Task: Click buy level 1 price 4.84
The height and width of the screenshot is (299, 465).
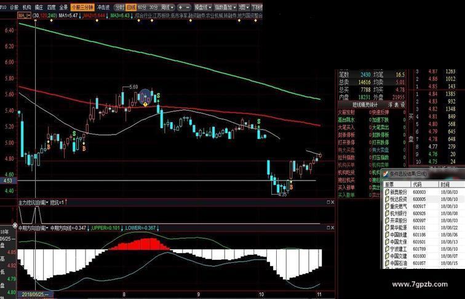Action: 432,94
